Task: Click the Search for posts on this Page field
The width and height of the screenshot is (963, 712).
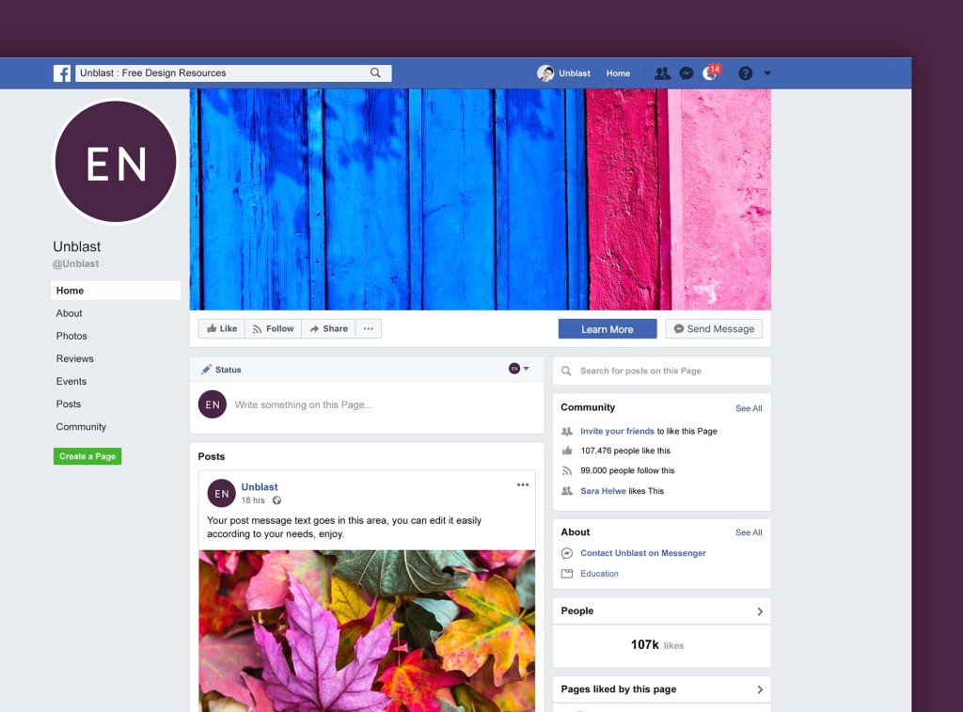Action: point(661,371)
